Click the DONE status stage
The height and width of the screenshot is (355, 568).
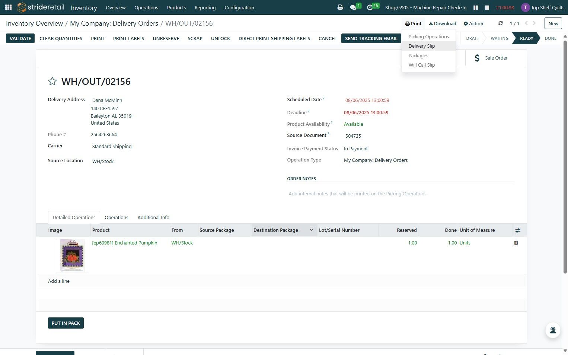click(551, 38)
